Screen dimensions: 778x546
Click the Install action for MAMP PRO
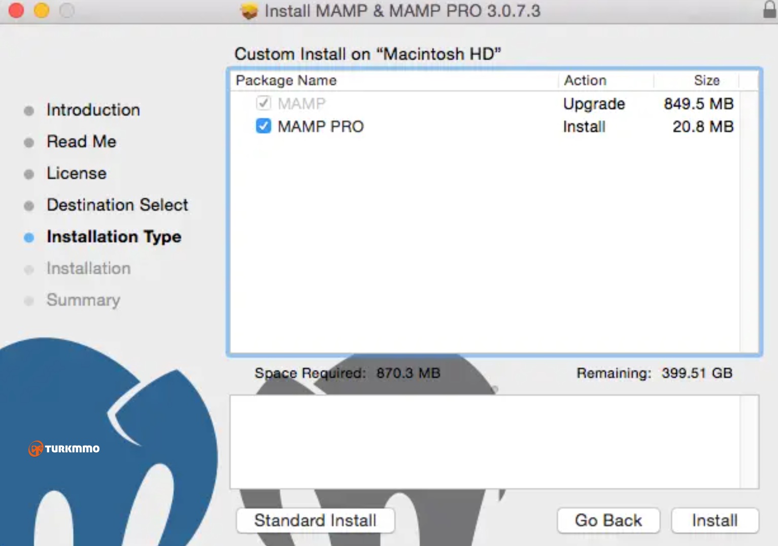(x=584, y=126)
